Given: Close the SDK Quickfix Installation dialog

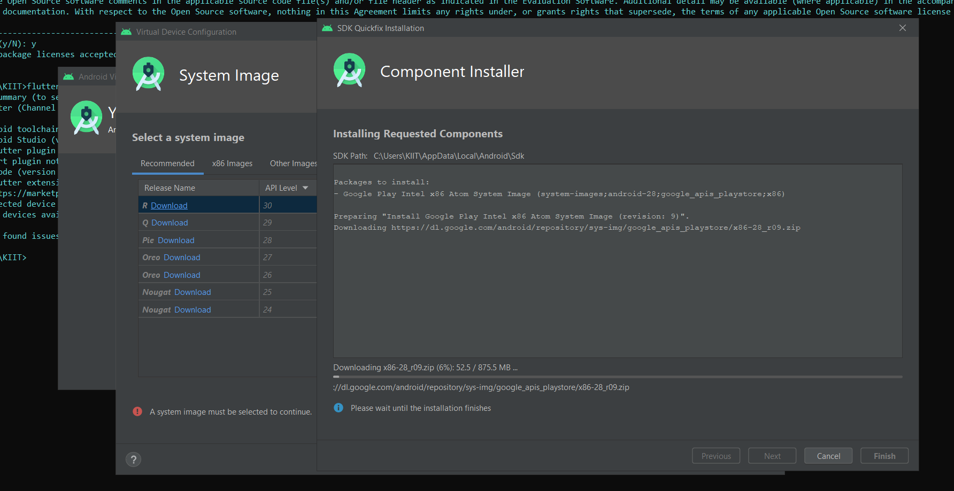Looking at the screenshot, I should pyautogui.click(x=903, y=28).
